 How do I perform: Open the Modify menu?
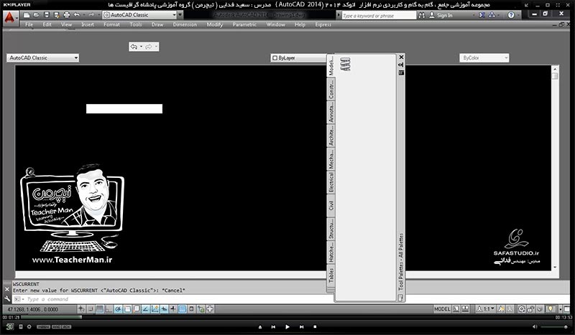point(214,24)
